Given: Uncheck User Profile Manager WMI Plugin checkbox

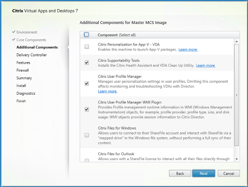Looking at the screenshot, I should tap(86, 110).
